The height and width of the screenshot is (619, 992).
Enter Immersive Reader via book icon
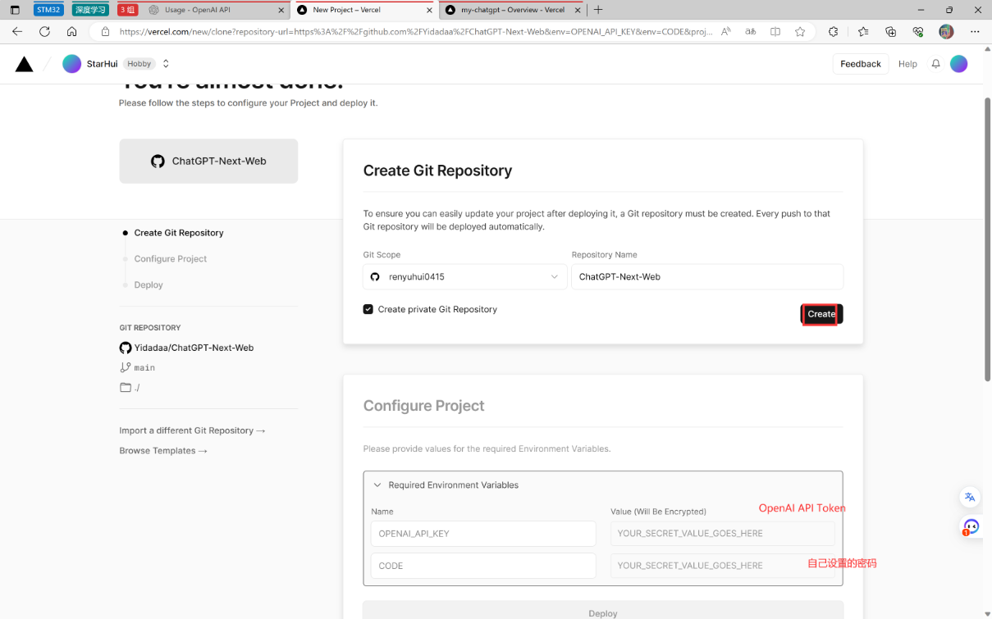(x=775, y=31)
